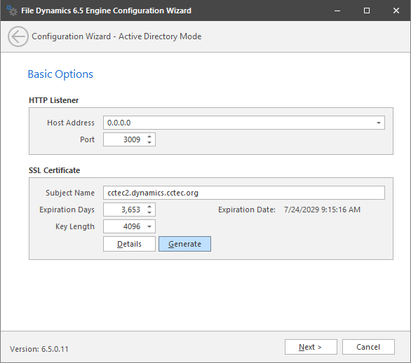Click the Host Address 0.0.0.0 field
This screenshot has height=363, width=411.
tap(238, 123)
